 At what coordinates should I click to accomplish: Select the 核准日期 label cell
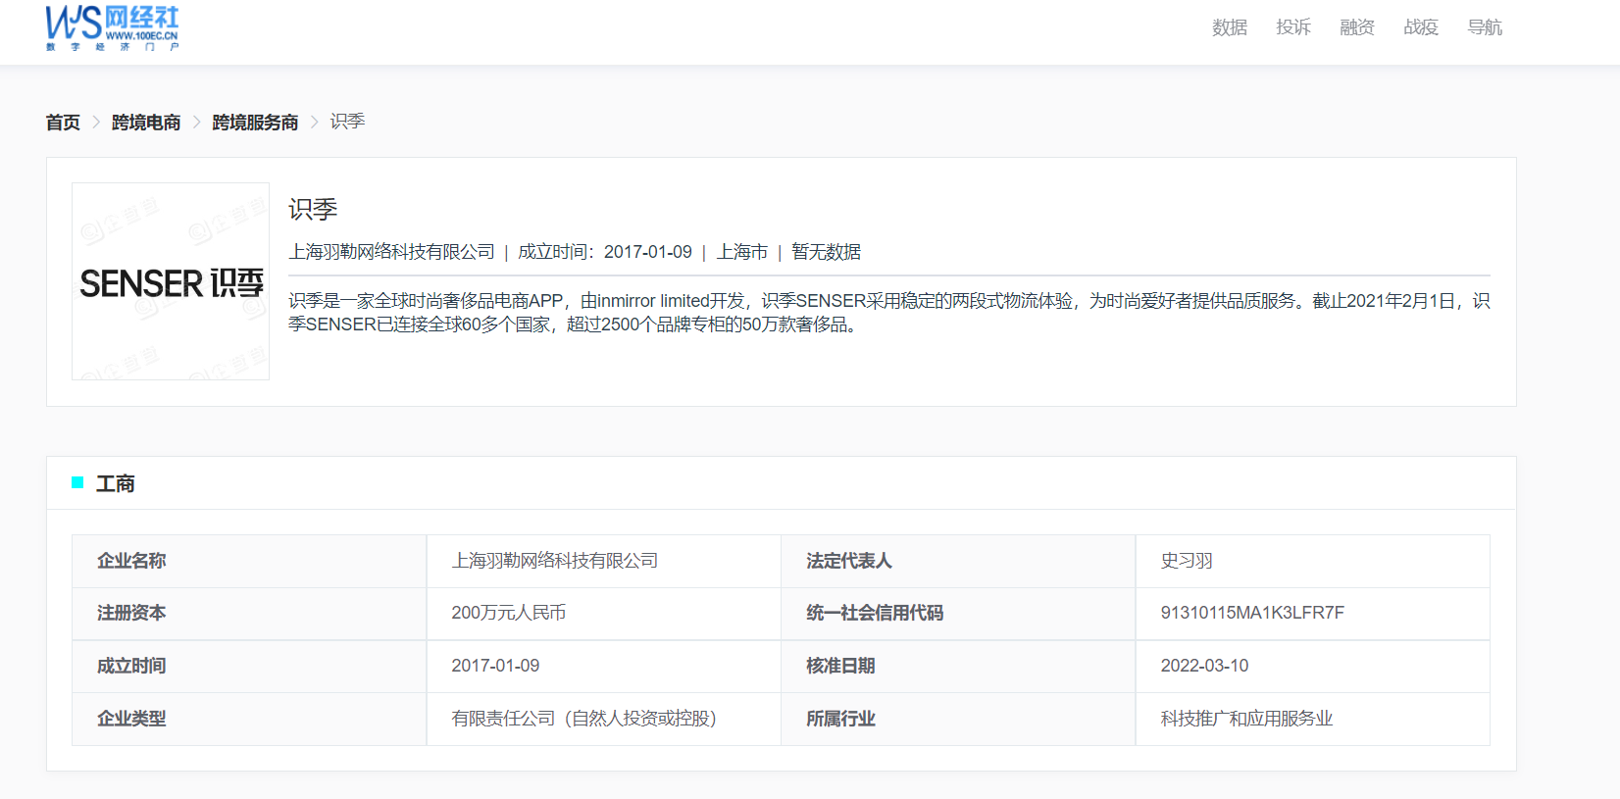[958, 667]
